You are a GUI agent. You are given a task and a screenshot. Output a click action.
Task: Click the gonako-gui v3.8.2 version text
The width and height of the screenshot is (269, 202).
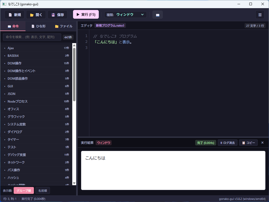242,199
